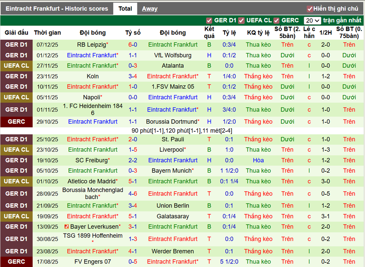The height and width of the screenshot is (267, 365).
Task: Uncheck the UEFA CL league filter
Action: [x=241, y=20]
